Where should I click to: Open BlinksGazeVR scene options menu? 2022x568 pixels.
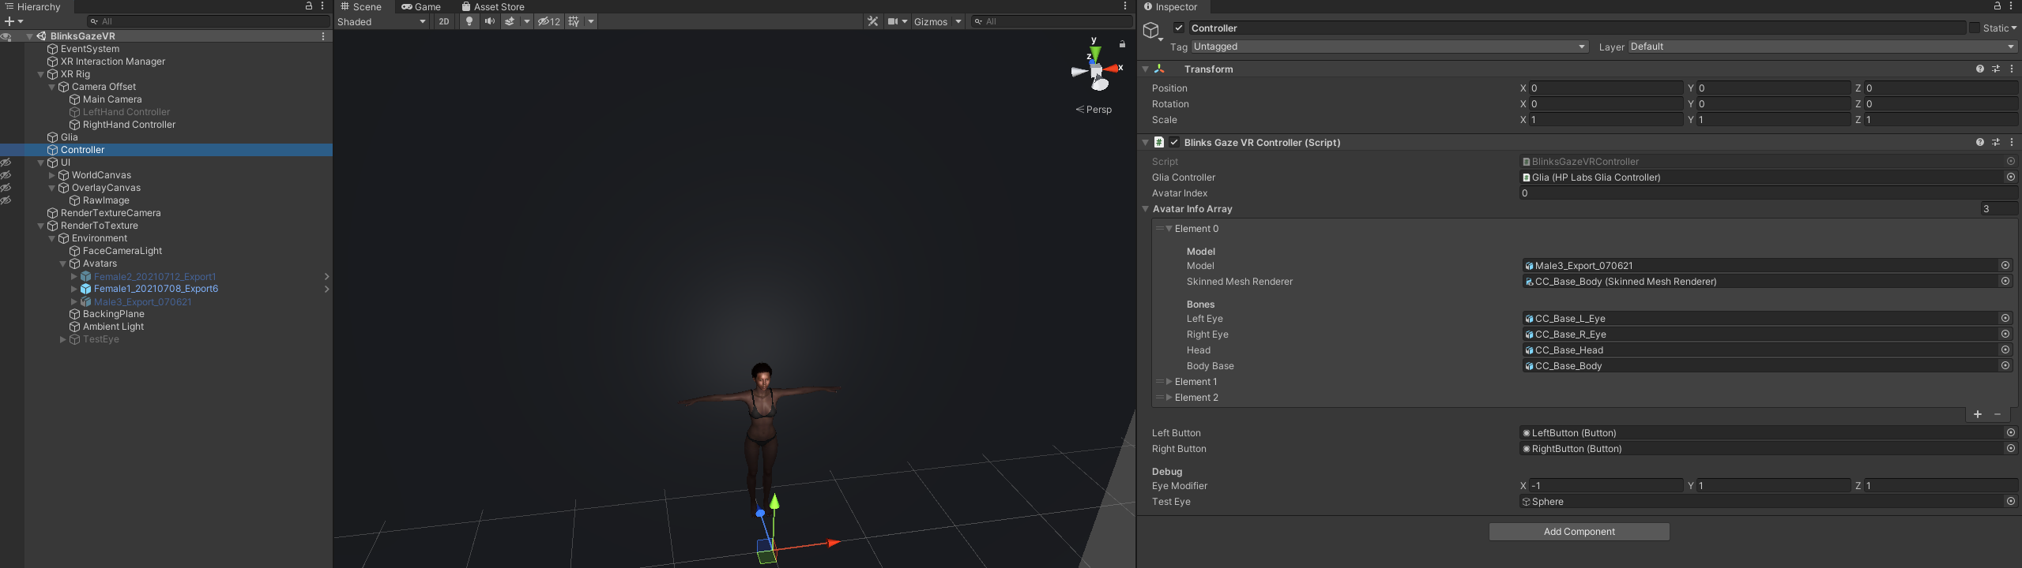(322, 36)
